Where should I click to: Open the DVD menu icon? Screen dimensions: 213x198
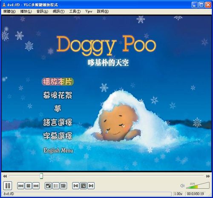click(83, 186)
